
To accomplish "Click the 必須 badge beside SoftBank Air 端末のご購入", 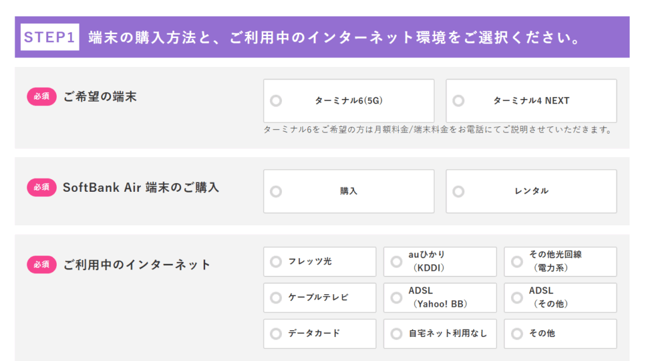I will coord(42,187).
